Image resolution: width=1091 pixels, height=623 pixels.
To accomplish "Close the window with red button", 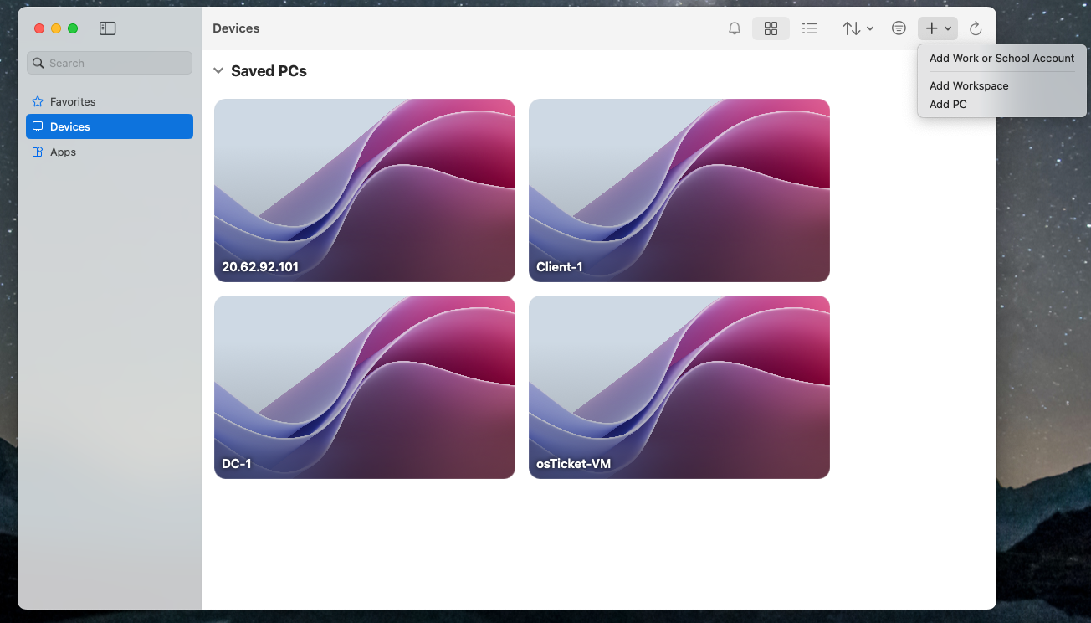I will coord(38,28).
